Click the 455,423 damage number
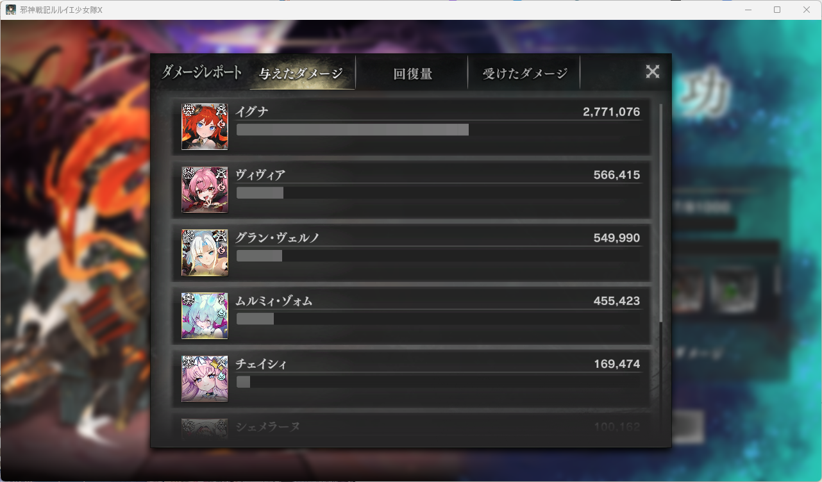The image size is (822, 482). [617, 301]
